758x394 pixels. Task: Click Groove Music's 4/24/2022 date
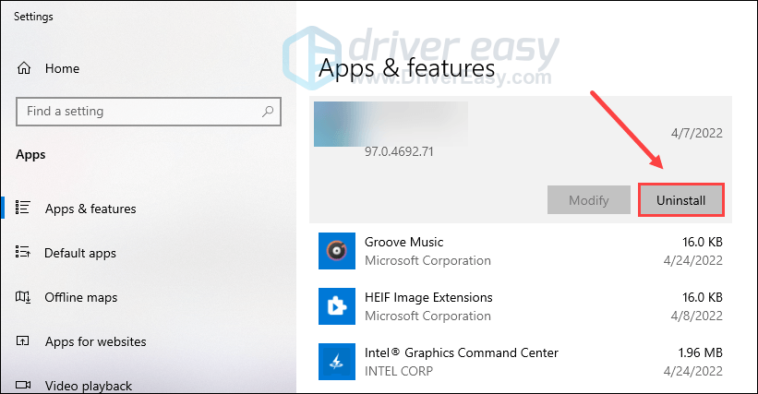point(692,261)
